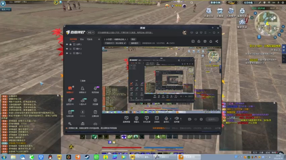The height and width of the screenshot is (160, 286).
Task: Open the 主播任务 tool
Action: click(95, 113)
